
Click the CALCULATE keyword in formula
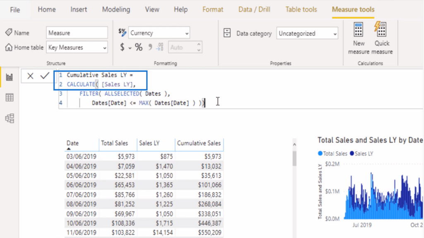(81, 84)
